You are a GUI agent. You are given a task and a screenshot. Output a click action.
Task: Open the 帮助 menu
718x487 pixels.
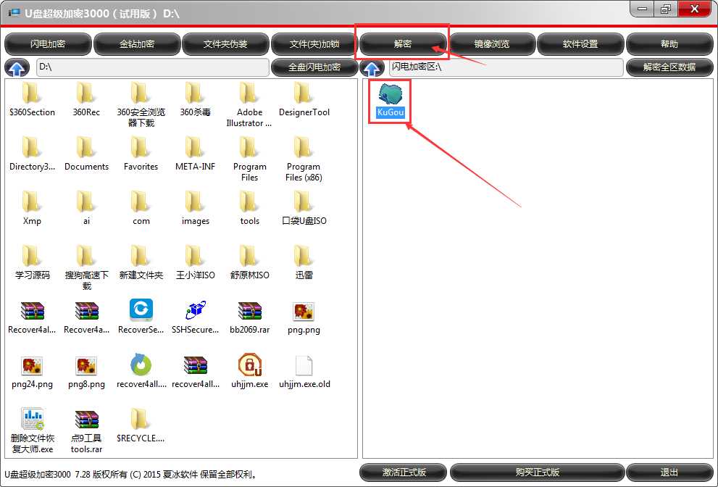pos(669,44)
